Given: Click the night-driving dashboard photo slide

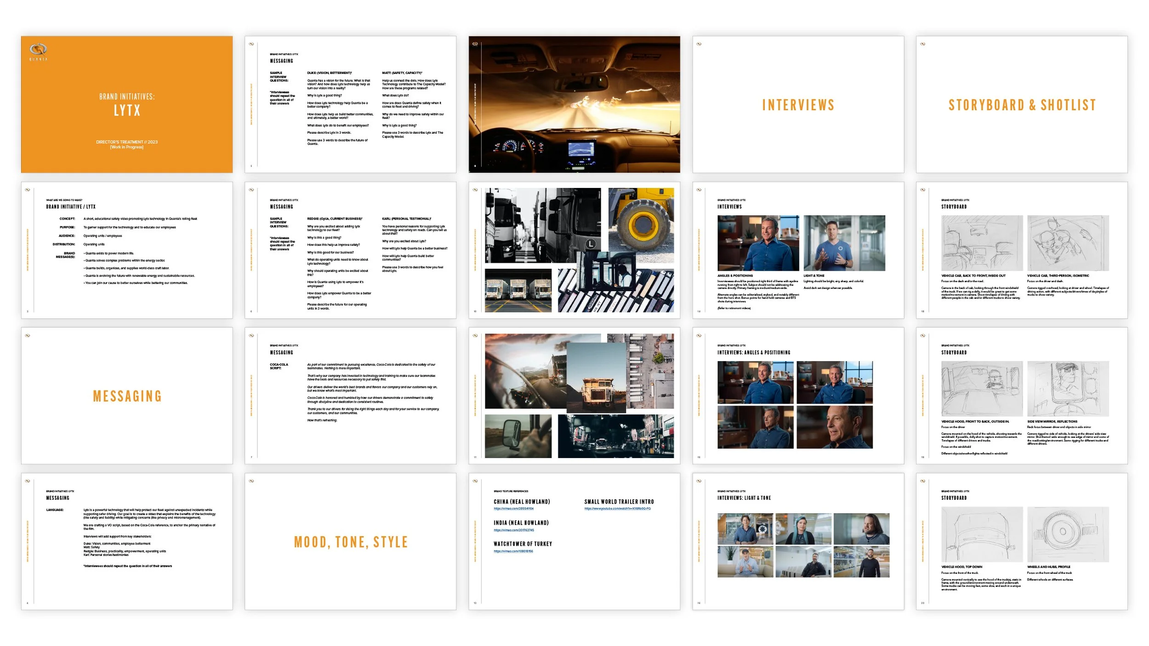Looking at the screenshot, I should [574, 105].
